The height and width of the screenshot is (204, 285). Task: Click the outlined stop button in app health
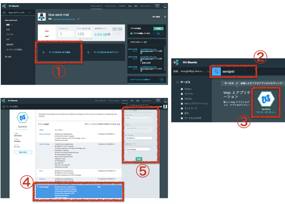coord(158,33)
